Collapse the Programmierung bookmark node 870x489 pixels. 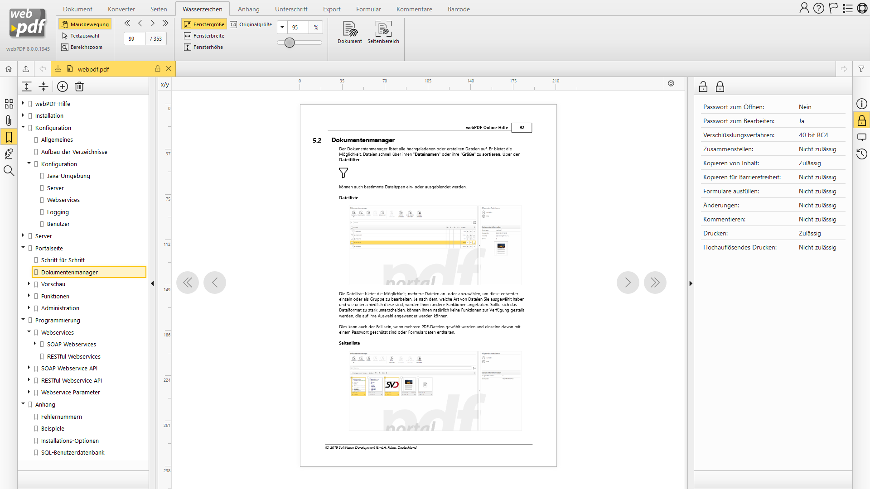[23, 320]
